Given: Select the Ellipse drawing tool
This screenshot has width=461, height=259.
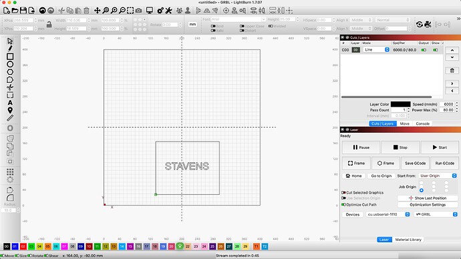Looking at the screenshot, I should (10, 64).
